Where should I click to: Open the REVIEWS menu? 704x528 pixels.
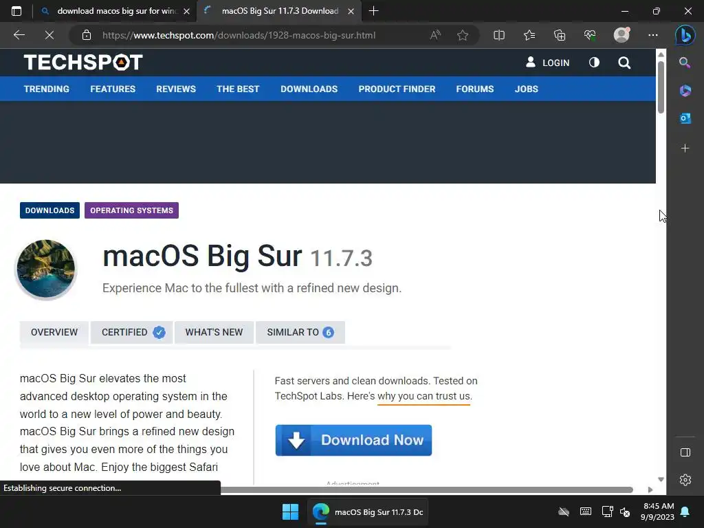[x=176, y=89]
